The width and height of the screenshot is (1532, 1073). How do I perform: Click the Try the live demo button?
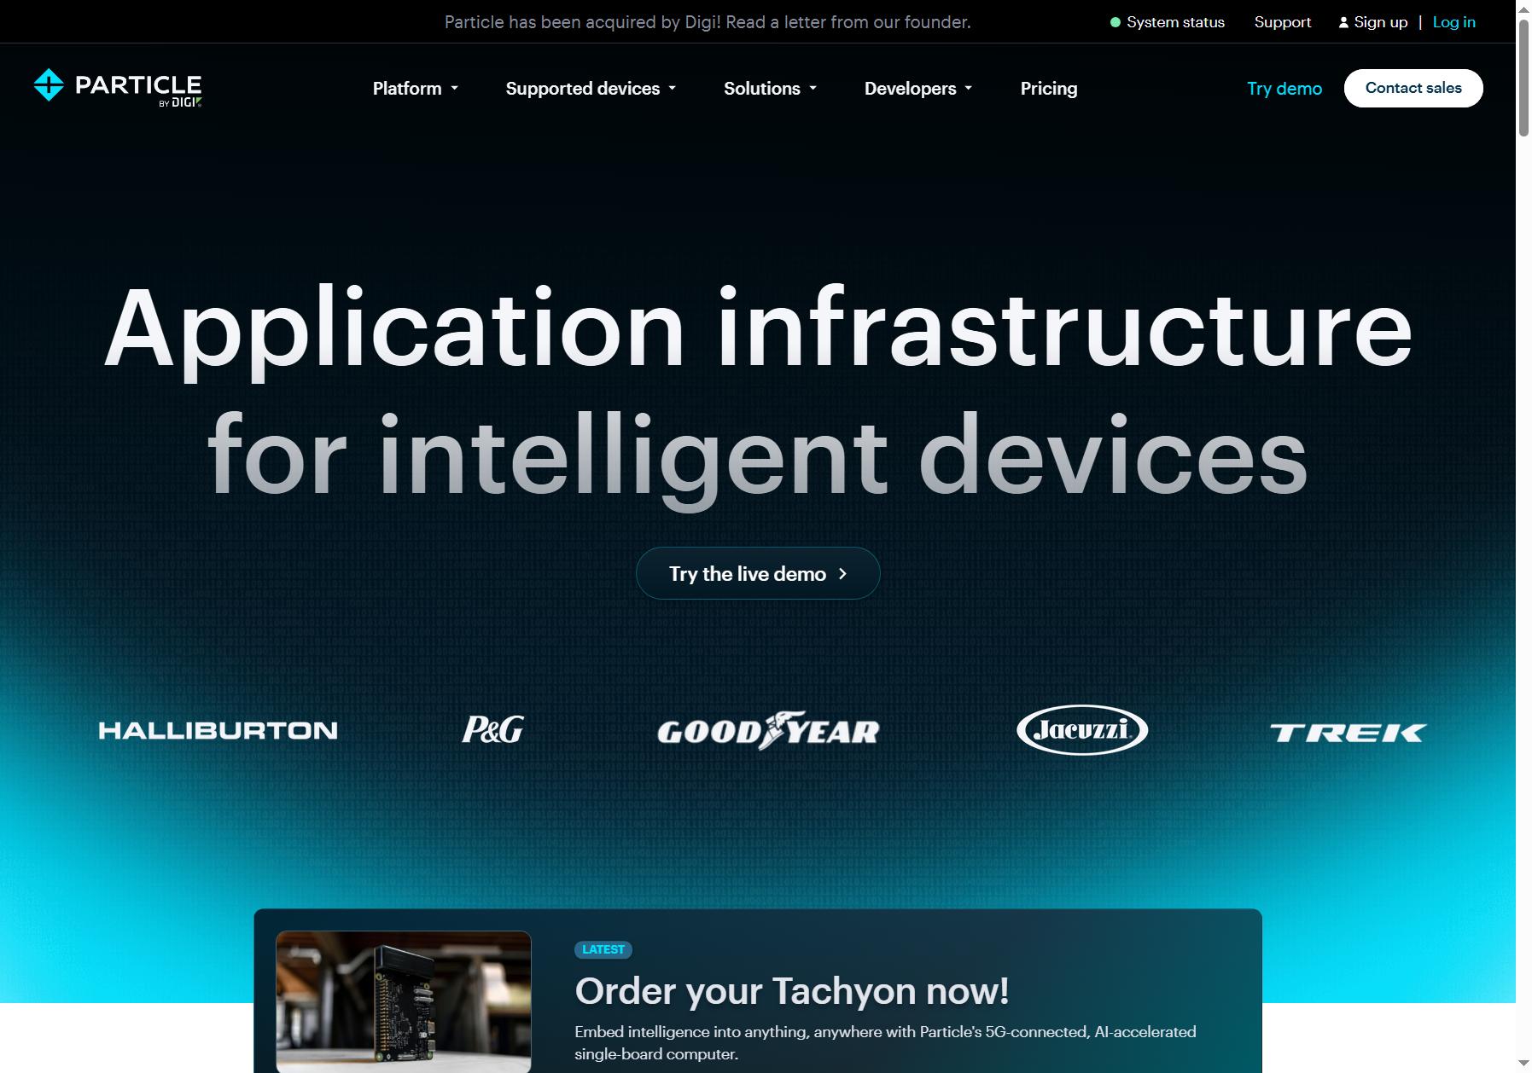coord(758,573)
